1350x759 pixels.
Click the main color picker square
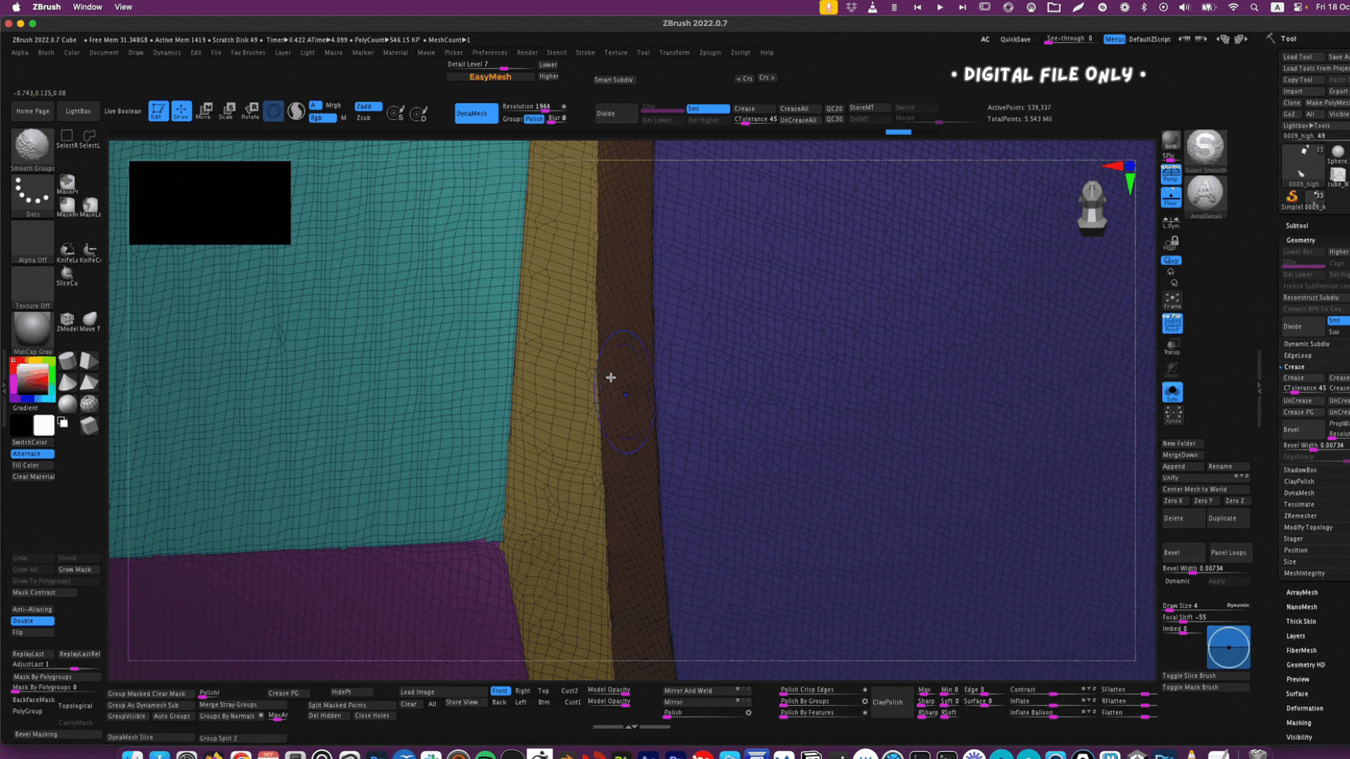click(x=32, y=379)
